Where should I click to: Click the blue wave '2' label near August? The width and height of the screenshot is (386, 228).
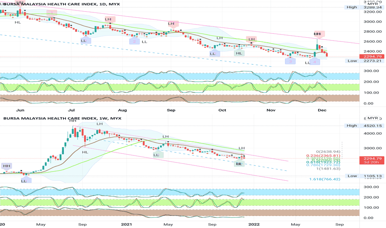[x=135, y=41]
